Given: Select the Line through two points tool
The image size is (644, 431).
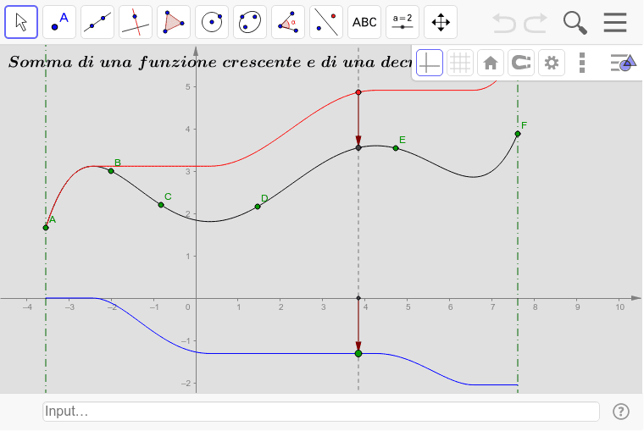Looking at the screenshot, I should click(x=97, y=22).
